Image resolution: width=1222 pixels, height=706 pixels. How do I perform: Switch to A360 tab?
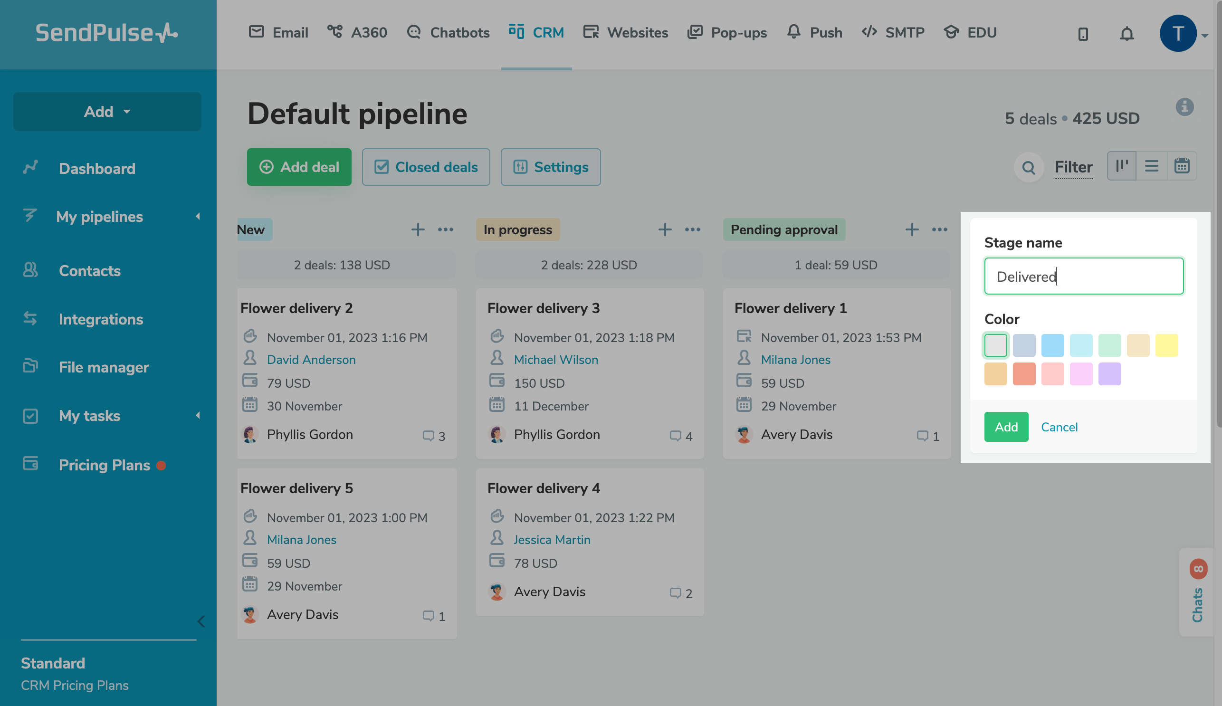pyautogui.click(x=357, y=32)
